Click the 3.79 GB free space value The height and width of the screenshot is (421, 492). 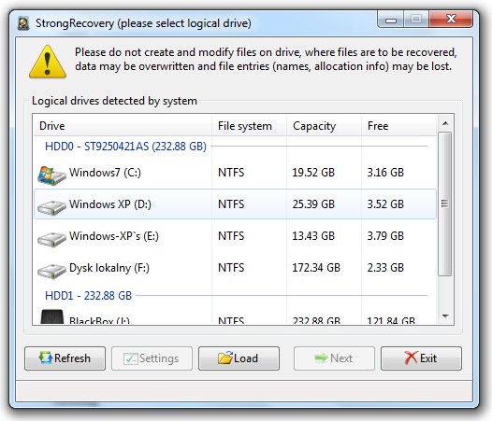point(385,236)
